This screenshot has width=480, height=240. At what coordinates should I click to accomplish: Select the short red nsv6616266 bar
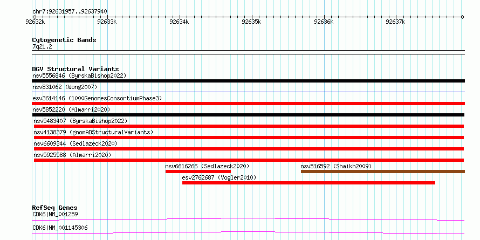click(198, 172)
